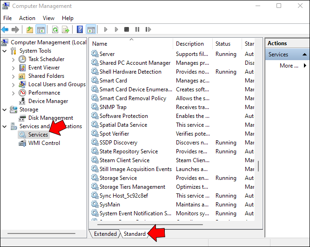Select Local Users and Groups icon

[22, 84]
